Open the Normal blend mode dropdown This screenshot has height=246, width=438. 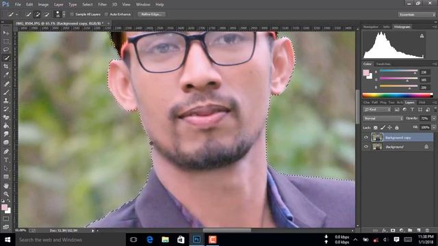point(383,118)
